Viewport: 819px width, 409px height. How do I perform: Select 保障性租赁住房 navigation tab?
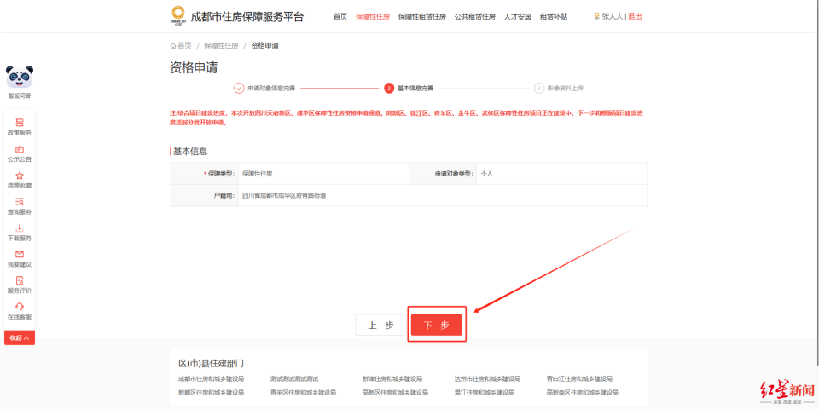[x=422, y=17]
